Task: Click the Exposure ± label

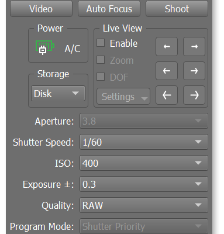Action: click(x=49, y=184)
